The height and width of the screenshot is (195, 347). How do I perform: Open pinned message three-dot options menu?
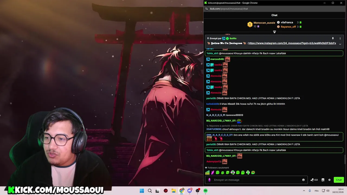coord(340,38)
